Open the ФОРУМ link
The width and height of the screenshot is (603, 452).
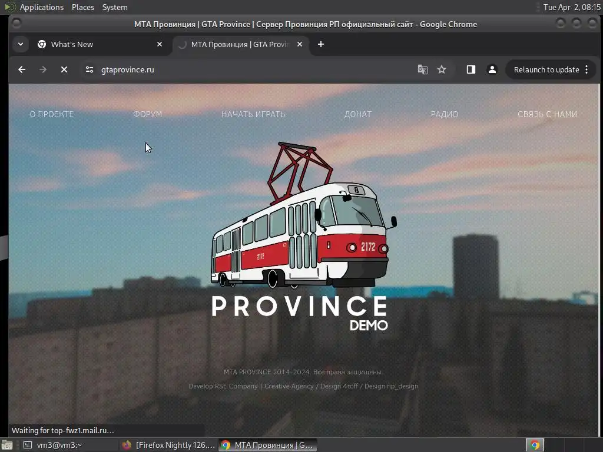147,114
